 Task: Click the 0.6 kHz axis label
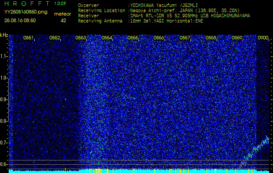3,164
